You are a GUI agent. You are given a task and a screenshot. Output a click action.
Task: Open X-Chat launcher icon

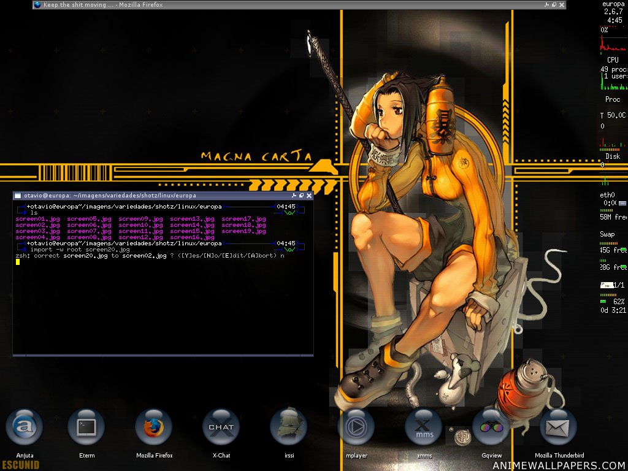pos(221,427)
